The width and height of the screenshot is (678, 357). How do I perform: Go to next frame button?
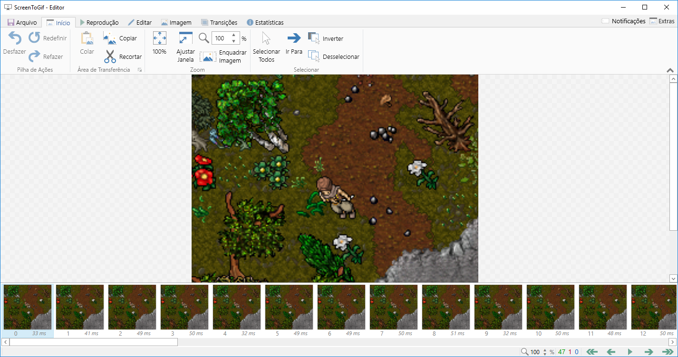[x=649, y=352]
